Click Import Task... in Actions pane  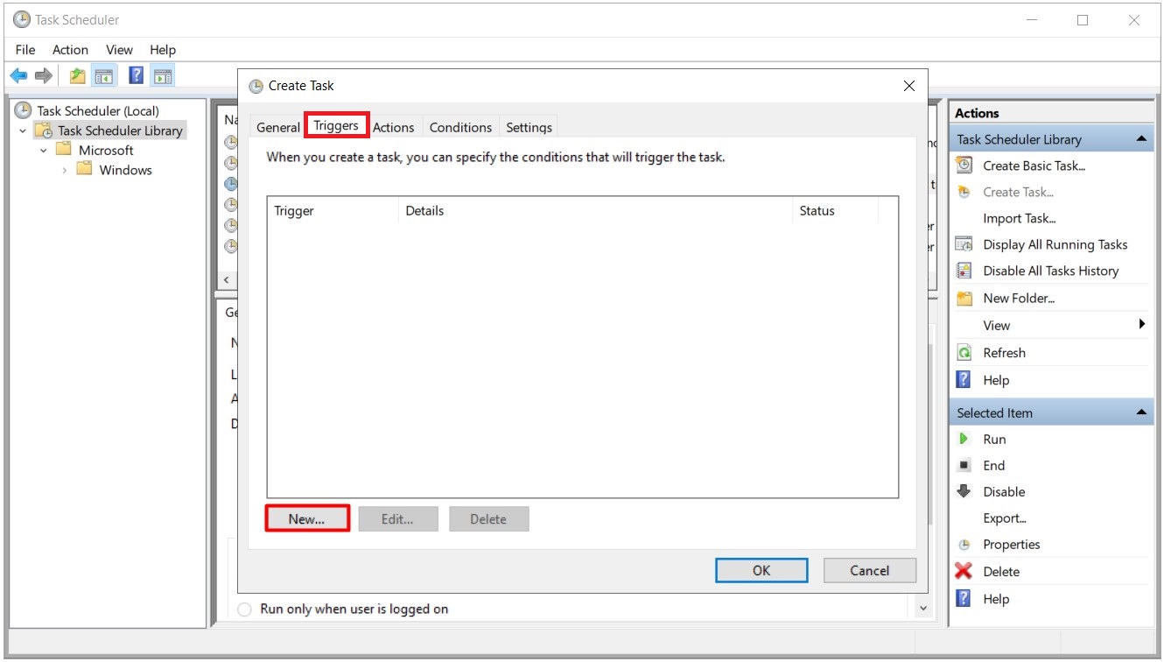[1020, 218]
